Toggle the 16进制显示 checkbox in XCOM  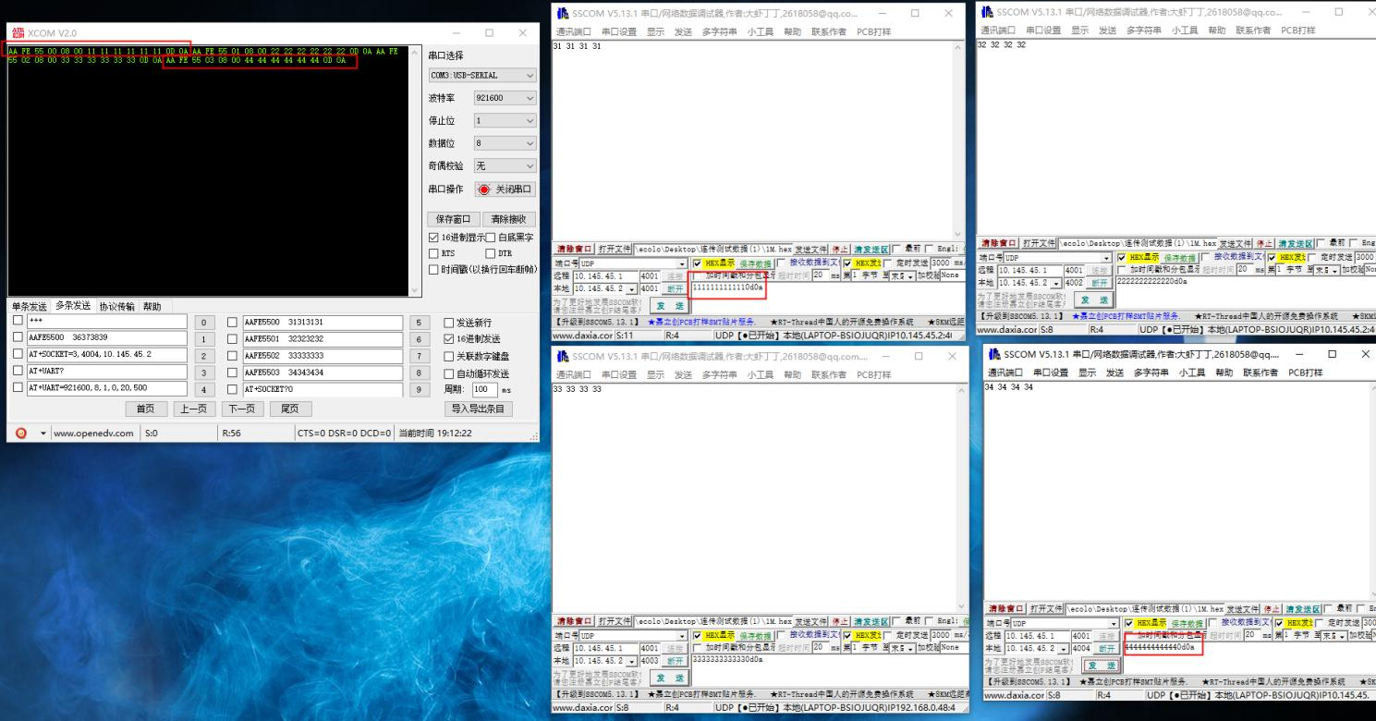point(432,238)
